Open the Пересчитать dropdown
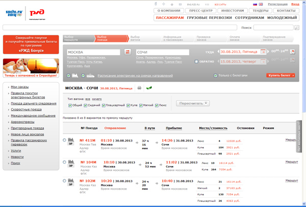This screenshot has width=306, height=207. (193, 103)
